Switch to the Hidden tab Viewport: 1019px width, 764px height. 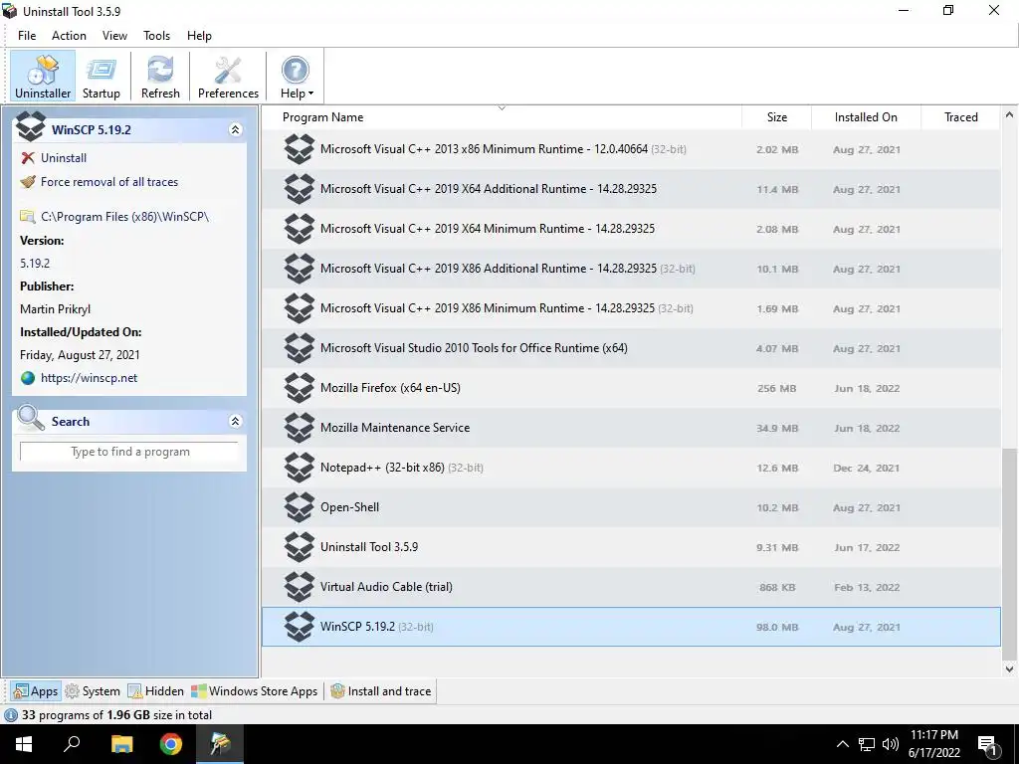[156, 691]
